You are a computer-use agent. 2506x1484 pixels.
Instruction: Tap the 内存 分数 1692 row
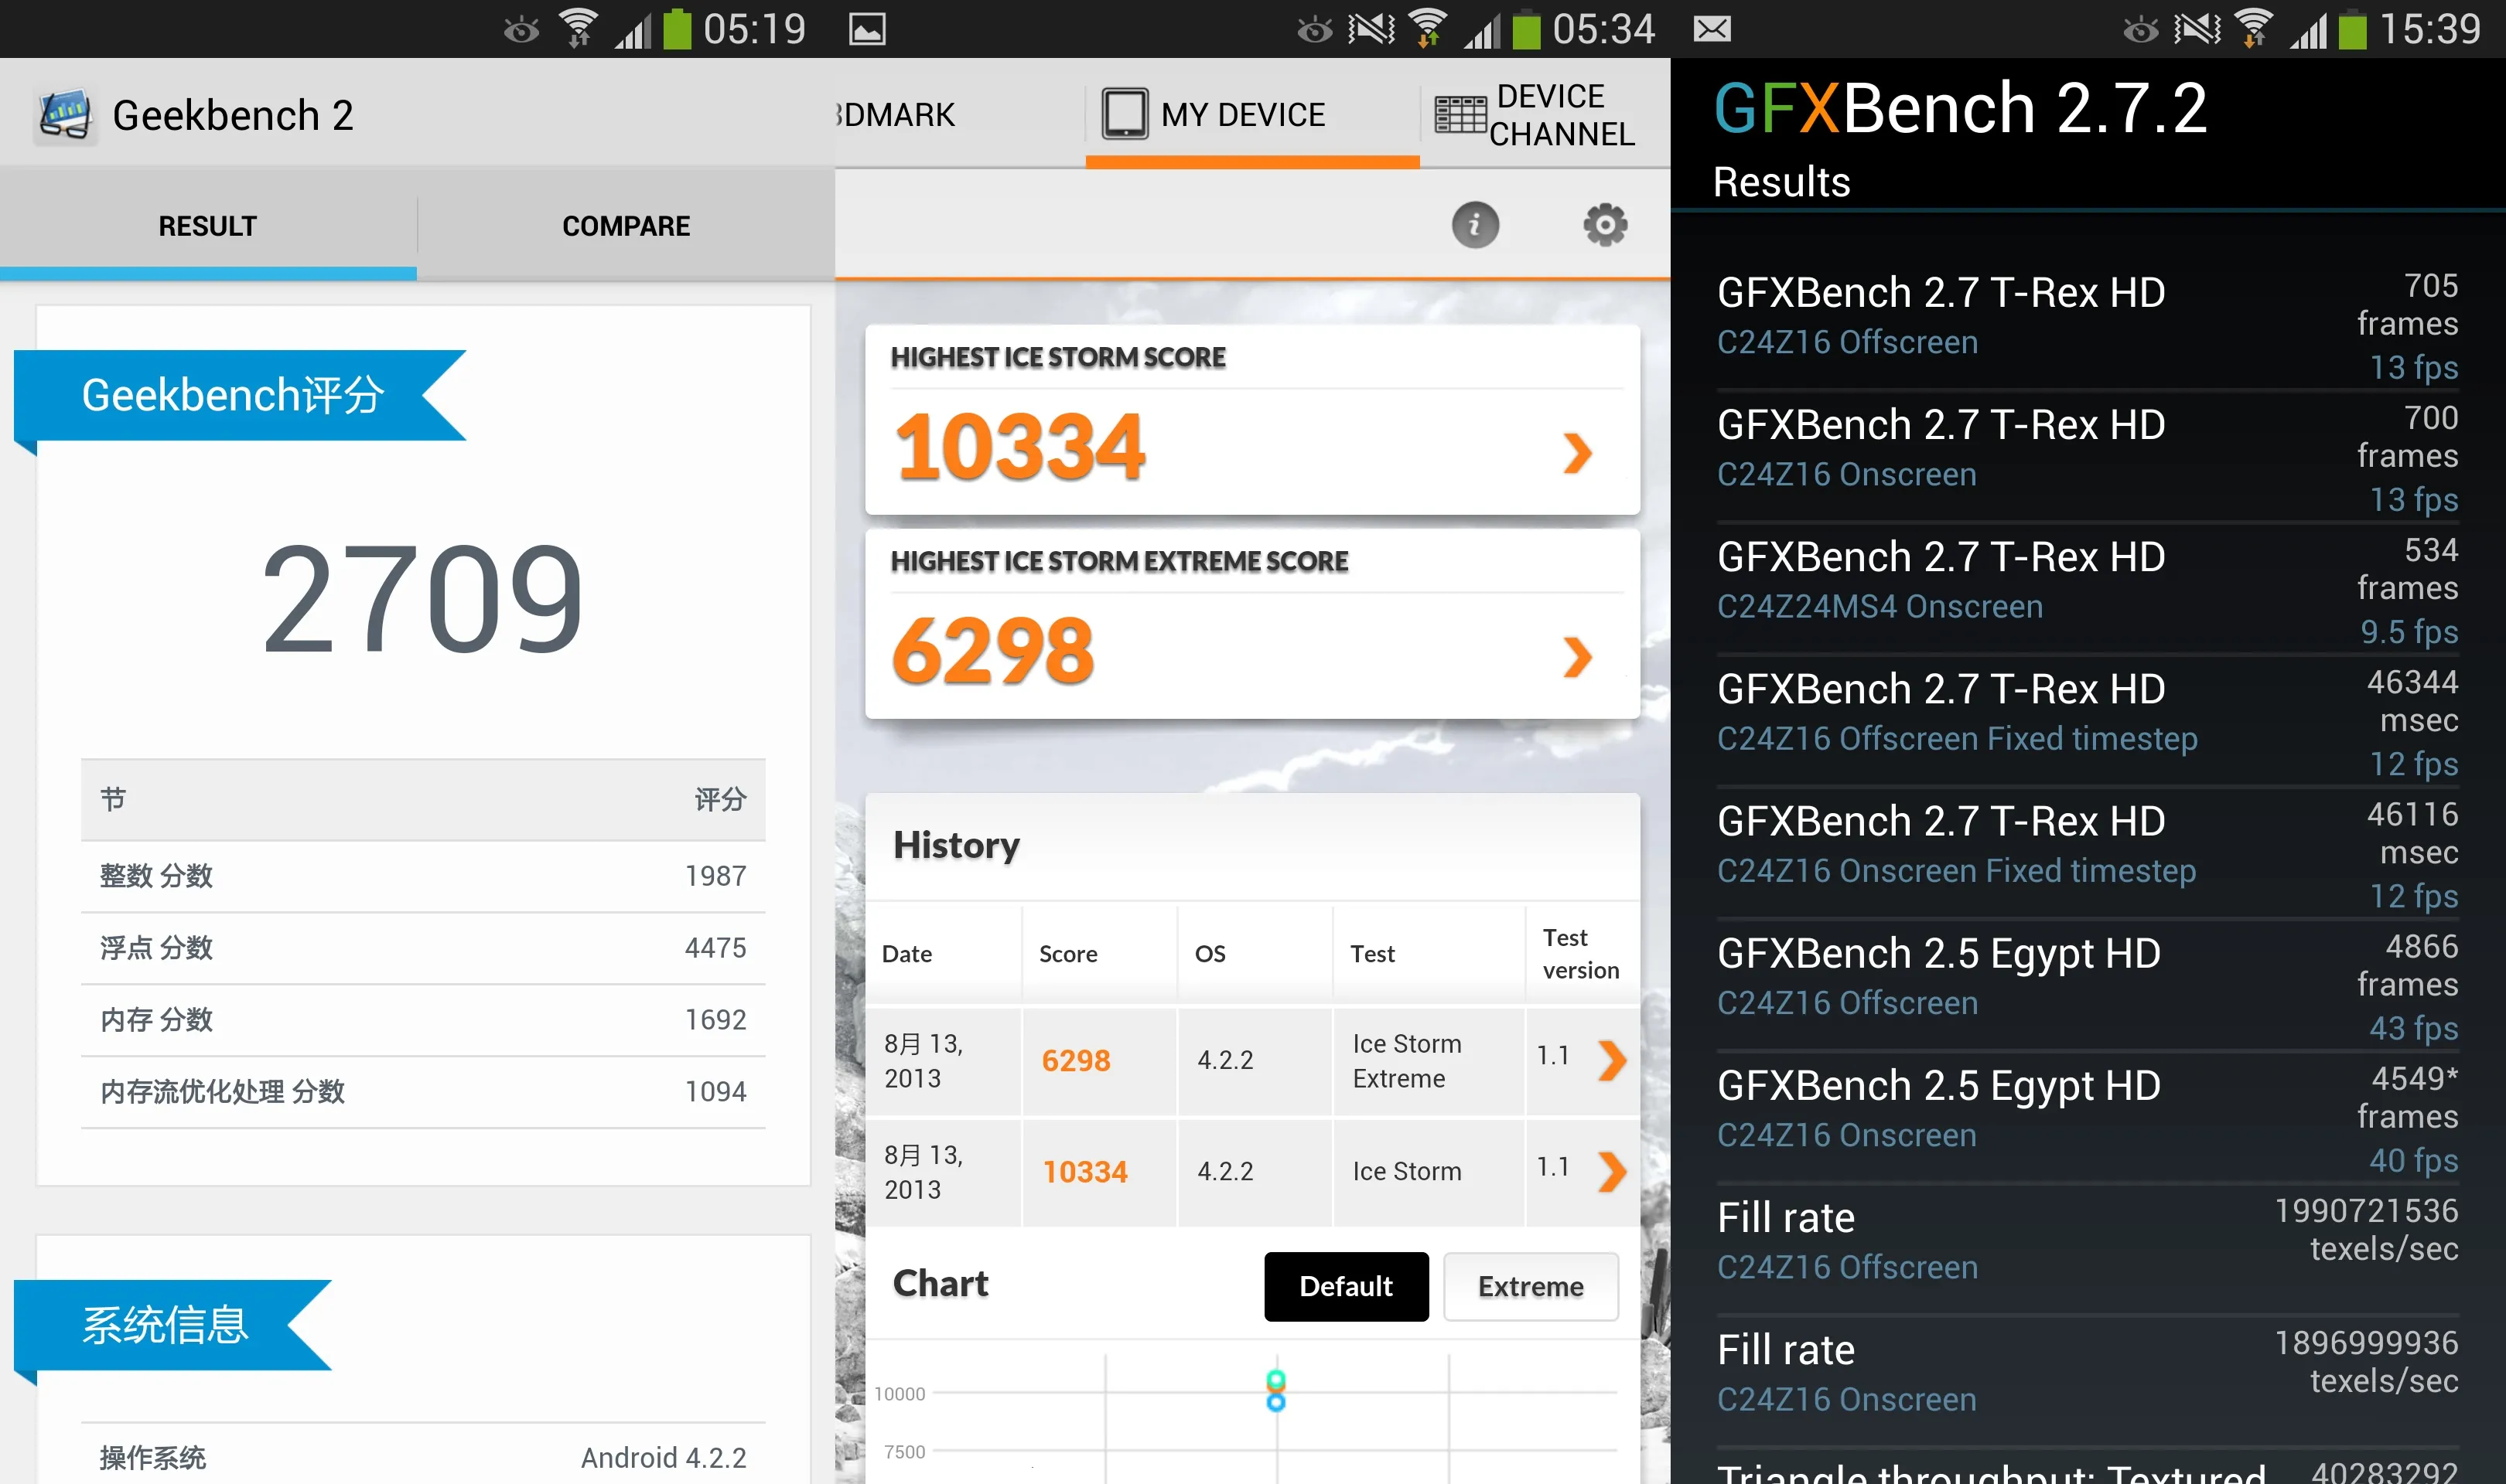click(x=423, y=1020)
